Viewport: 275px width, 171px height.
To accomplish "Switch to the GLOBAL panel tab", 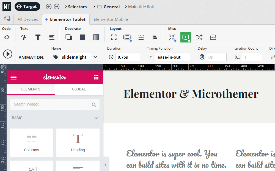I will click(x=79, y=89).
